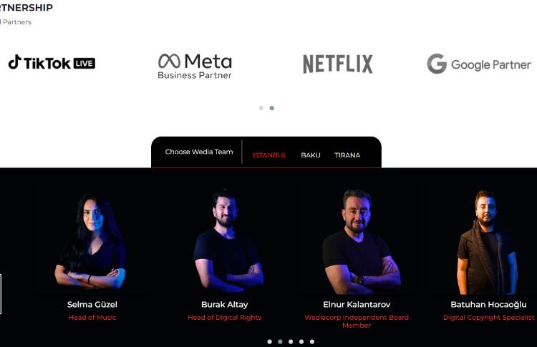Switch to the Baku team tab

[x=311, y=155]
